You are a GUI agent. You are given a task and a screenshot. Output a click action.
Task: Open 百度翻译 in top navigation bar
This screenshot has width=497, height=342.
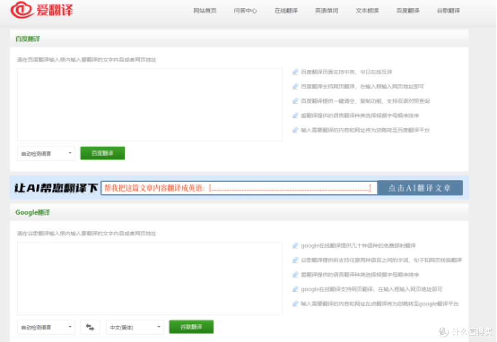point(408,11)
